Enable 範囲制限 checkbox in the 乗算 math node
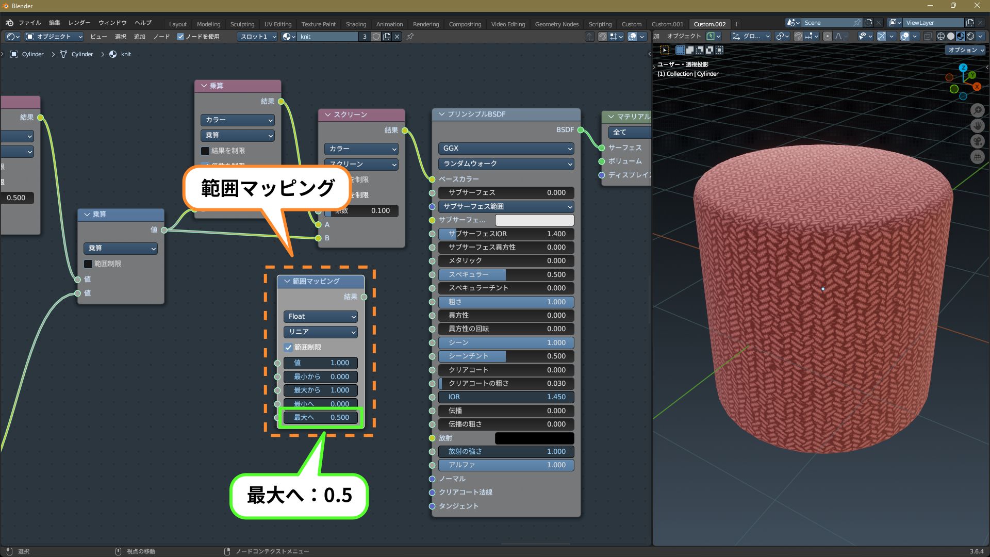Image resolution: width=990 pixels, height=557 pixels. click(88, 264)
